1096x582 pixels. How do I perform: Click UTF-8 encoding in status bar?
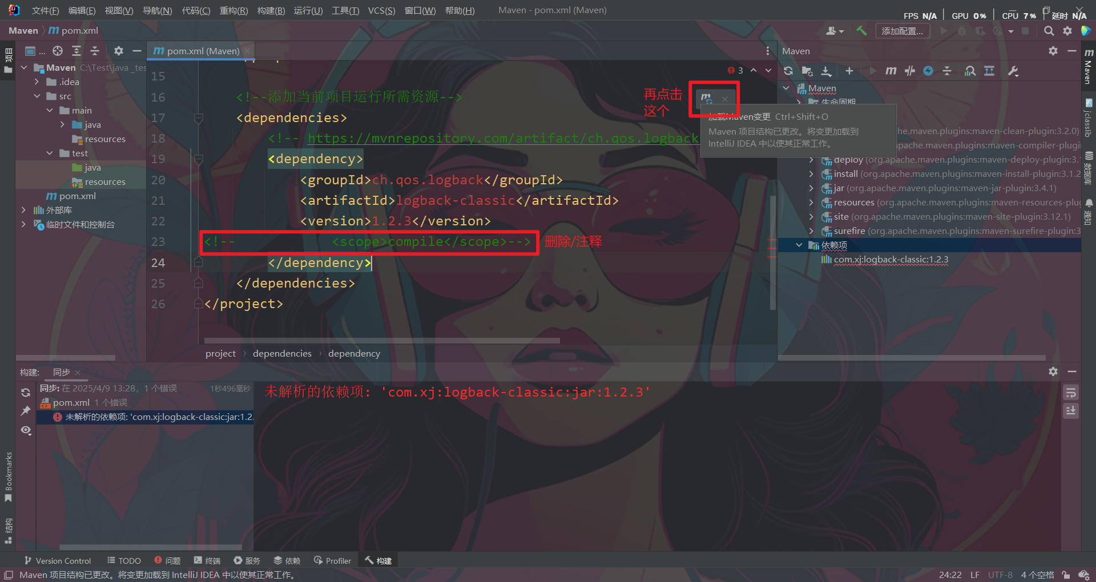[x=1000, y=575]
